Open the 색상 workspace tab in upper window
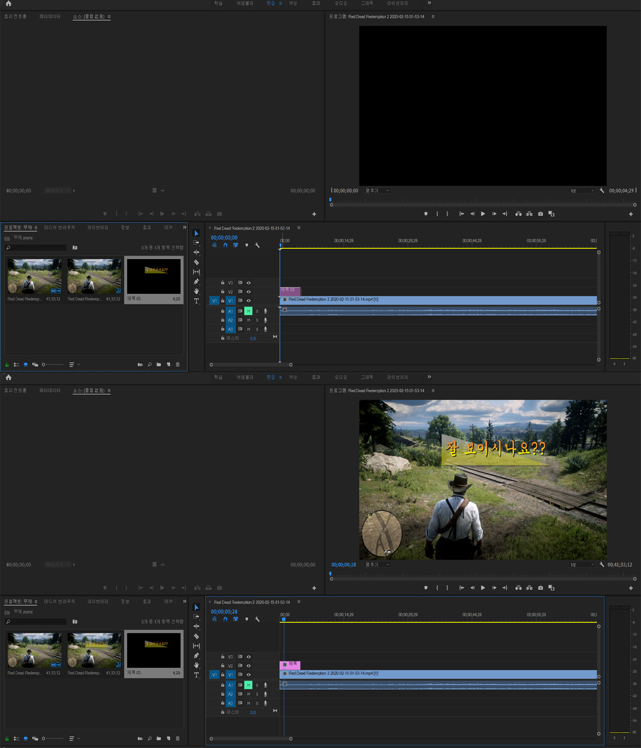Image resolution: width=641 pixels, height=748 pixels. [293, 3]
